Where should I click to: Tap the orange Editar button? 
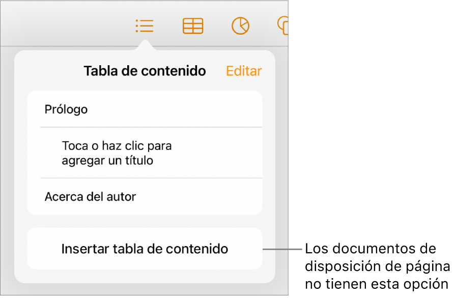[x=244, y=71]
